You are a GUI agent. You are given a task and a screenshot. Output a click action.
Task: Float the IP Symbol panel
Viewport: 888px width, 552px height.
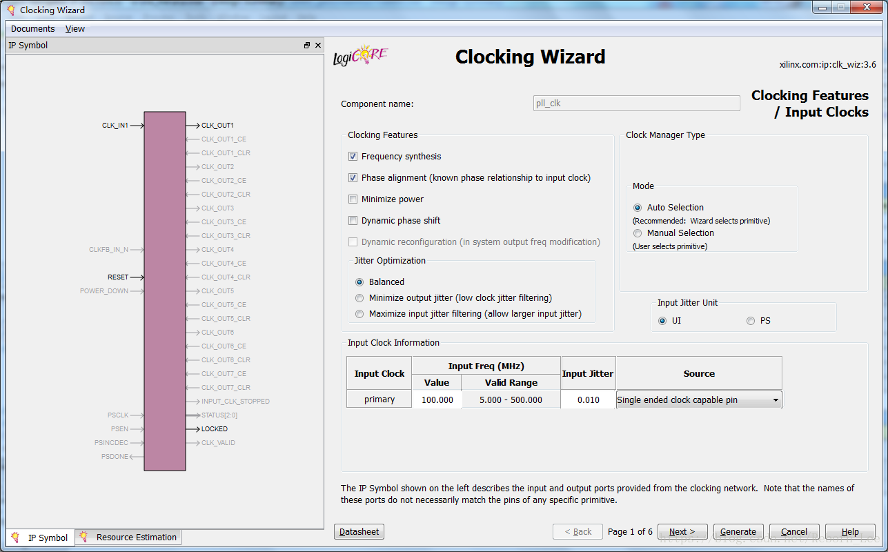coord(307,45)
